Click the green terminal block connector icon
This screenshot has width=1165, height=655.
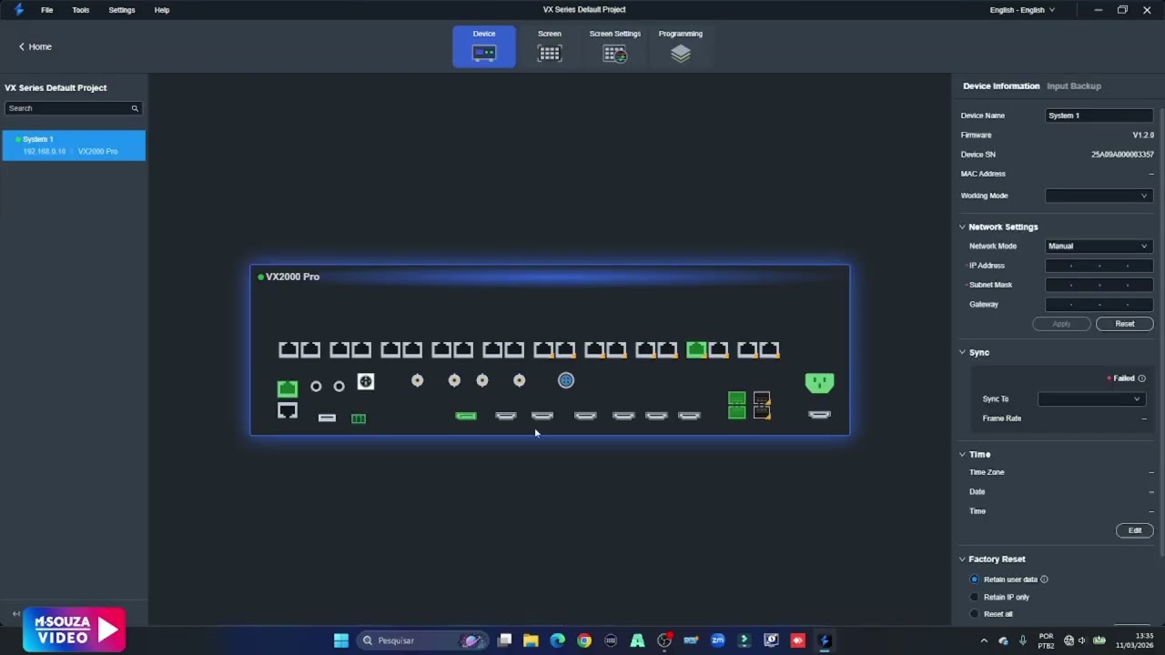(359, 418)
